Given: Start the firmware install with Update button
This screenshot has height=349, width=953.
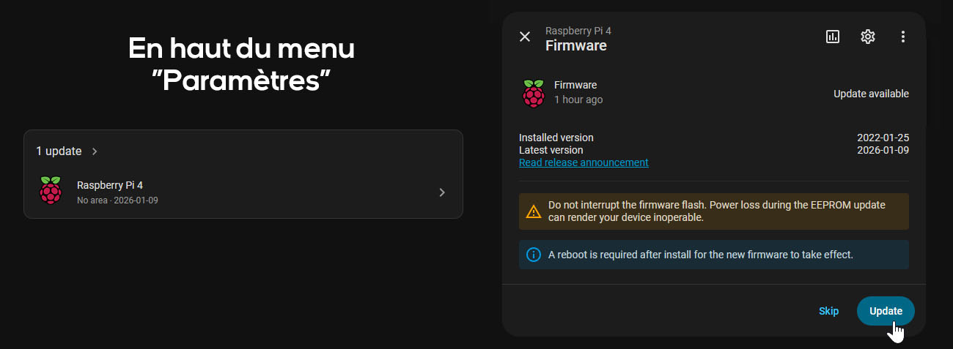Looking at the screenshot, I should point(886,311).
